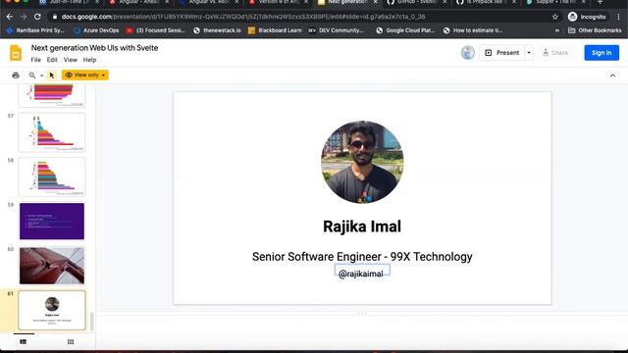
Task: Show hidden bookmarks with the » chevron
Action: tap(556, 30)
